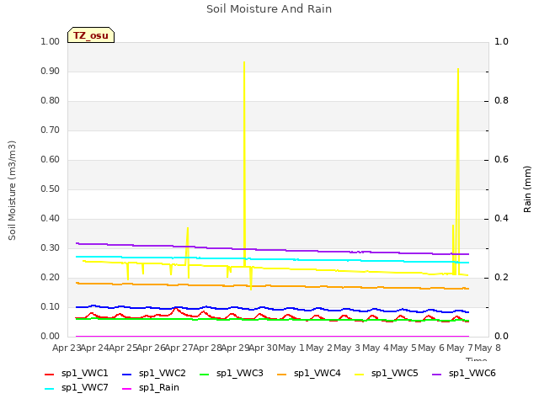Select the sp1_VWC6 legend entry
Image resolution: width=539 pixels, height=404 pixels.
[464, 374]
